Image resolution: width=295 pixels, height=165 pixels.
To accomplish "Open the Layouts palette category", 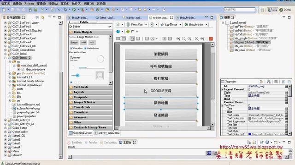I will (x=90, y=92).
